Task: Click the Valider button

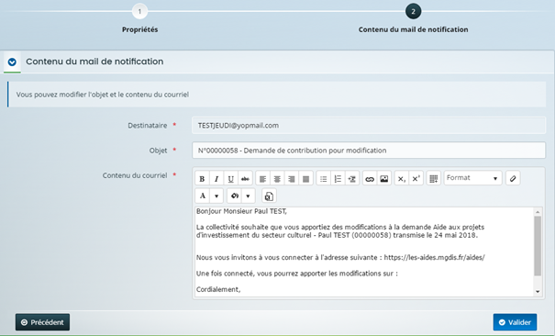Action: [x=515, y=322]
